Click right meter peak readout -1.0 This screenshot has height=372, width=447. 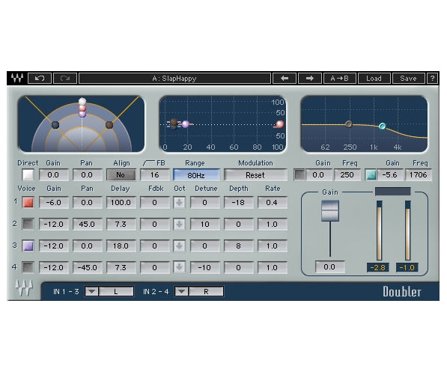pyautogui.click(x=407, y=268)
